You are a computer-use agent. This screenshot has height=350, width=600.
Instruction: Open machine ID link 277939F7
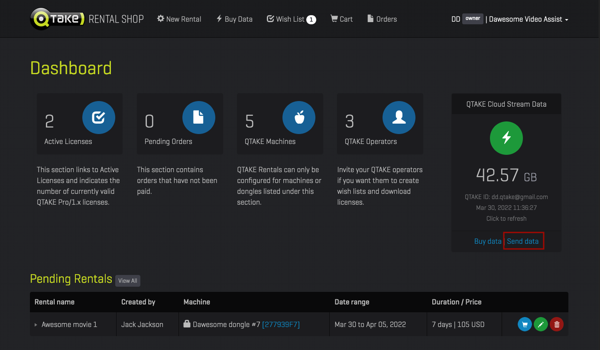[x=281, y=324]
